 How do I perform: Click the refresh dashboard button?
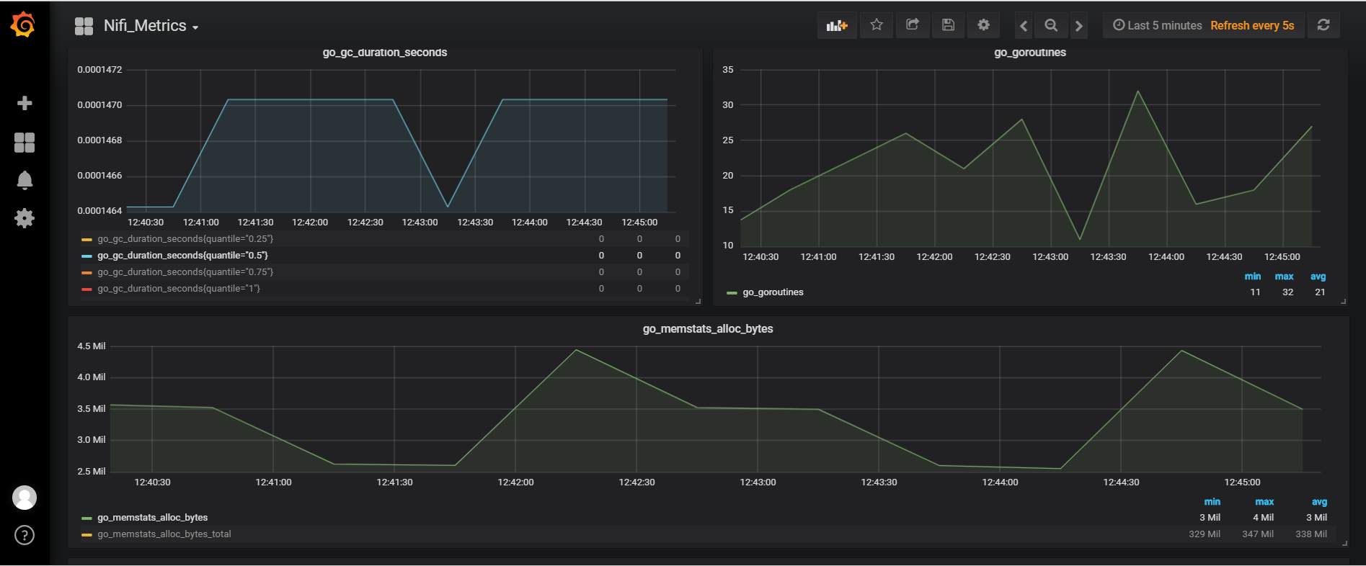coord(1323,25)
